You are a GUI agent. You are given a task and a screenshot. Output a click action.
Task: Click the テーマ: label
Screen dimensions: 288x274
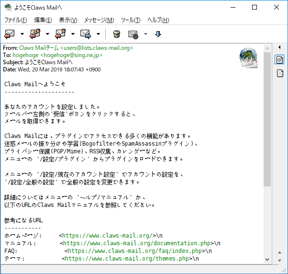[14, 259]
